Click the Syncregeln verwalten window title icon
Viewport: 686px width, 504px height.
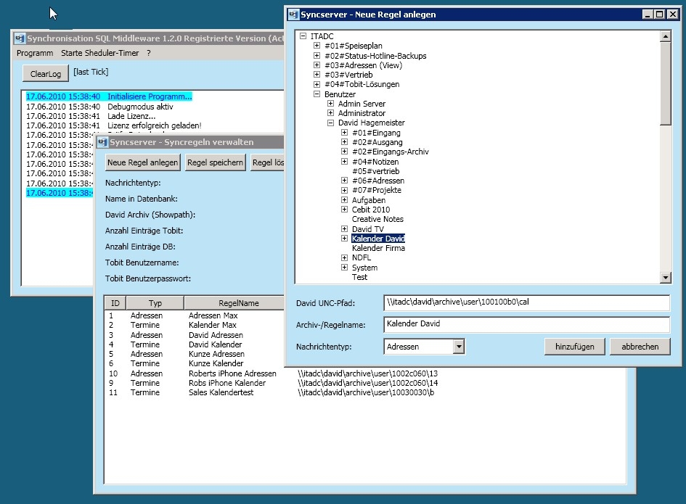(x=103, y=142)
